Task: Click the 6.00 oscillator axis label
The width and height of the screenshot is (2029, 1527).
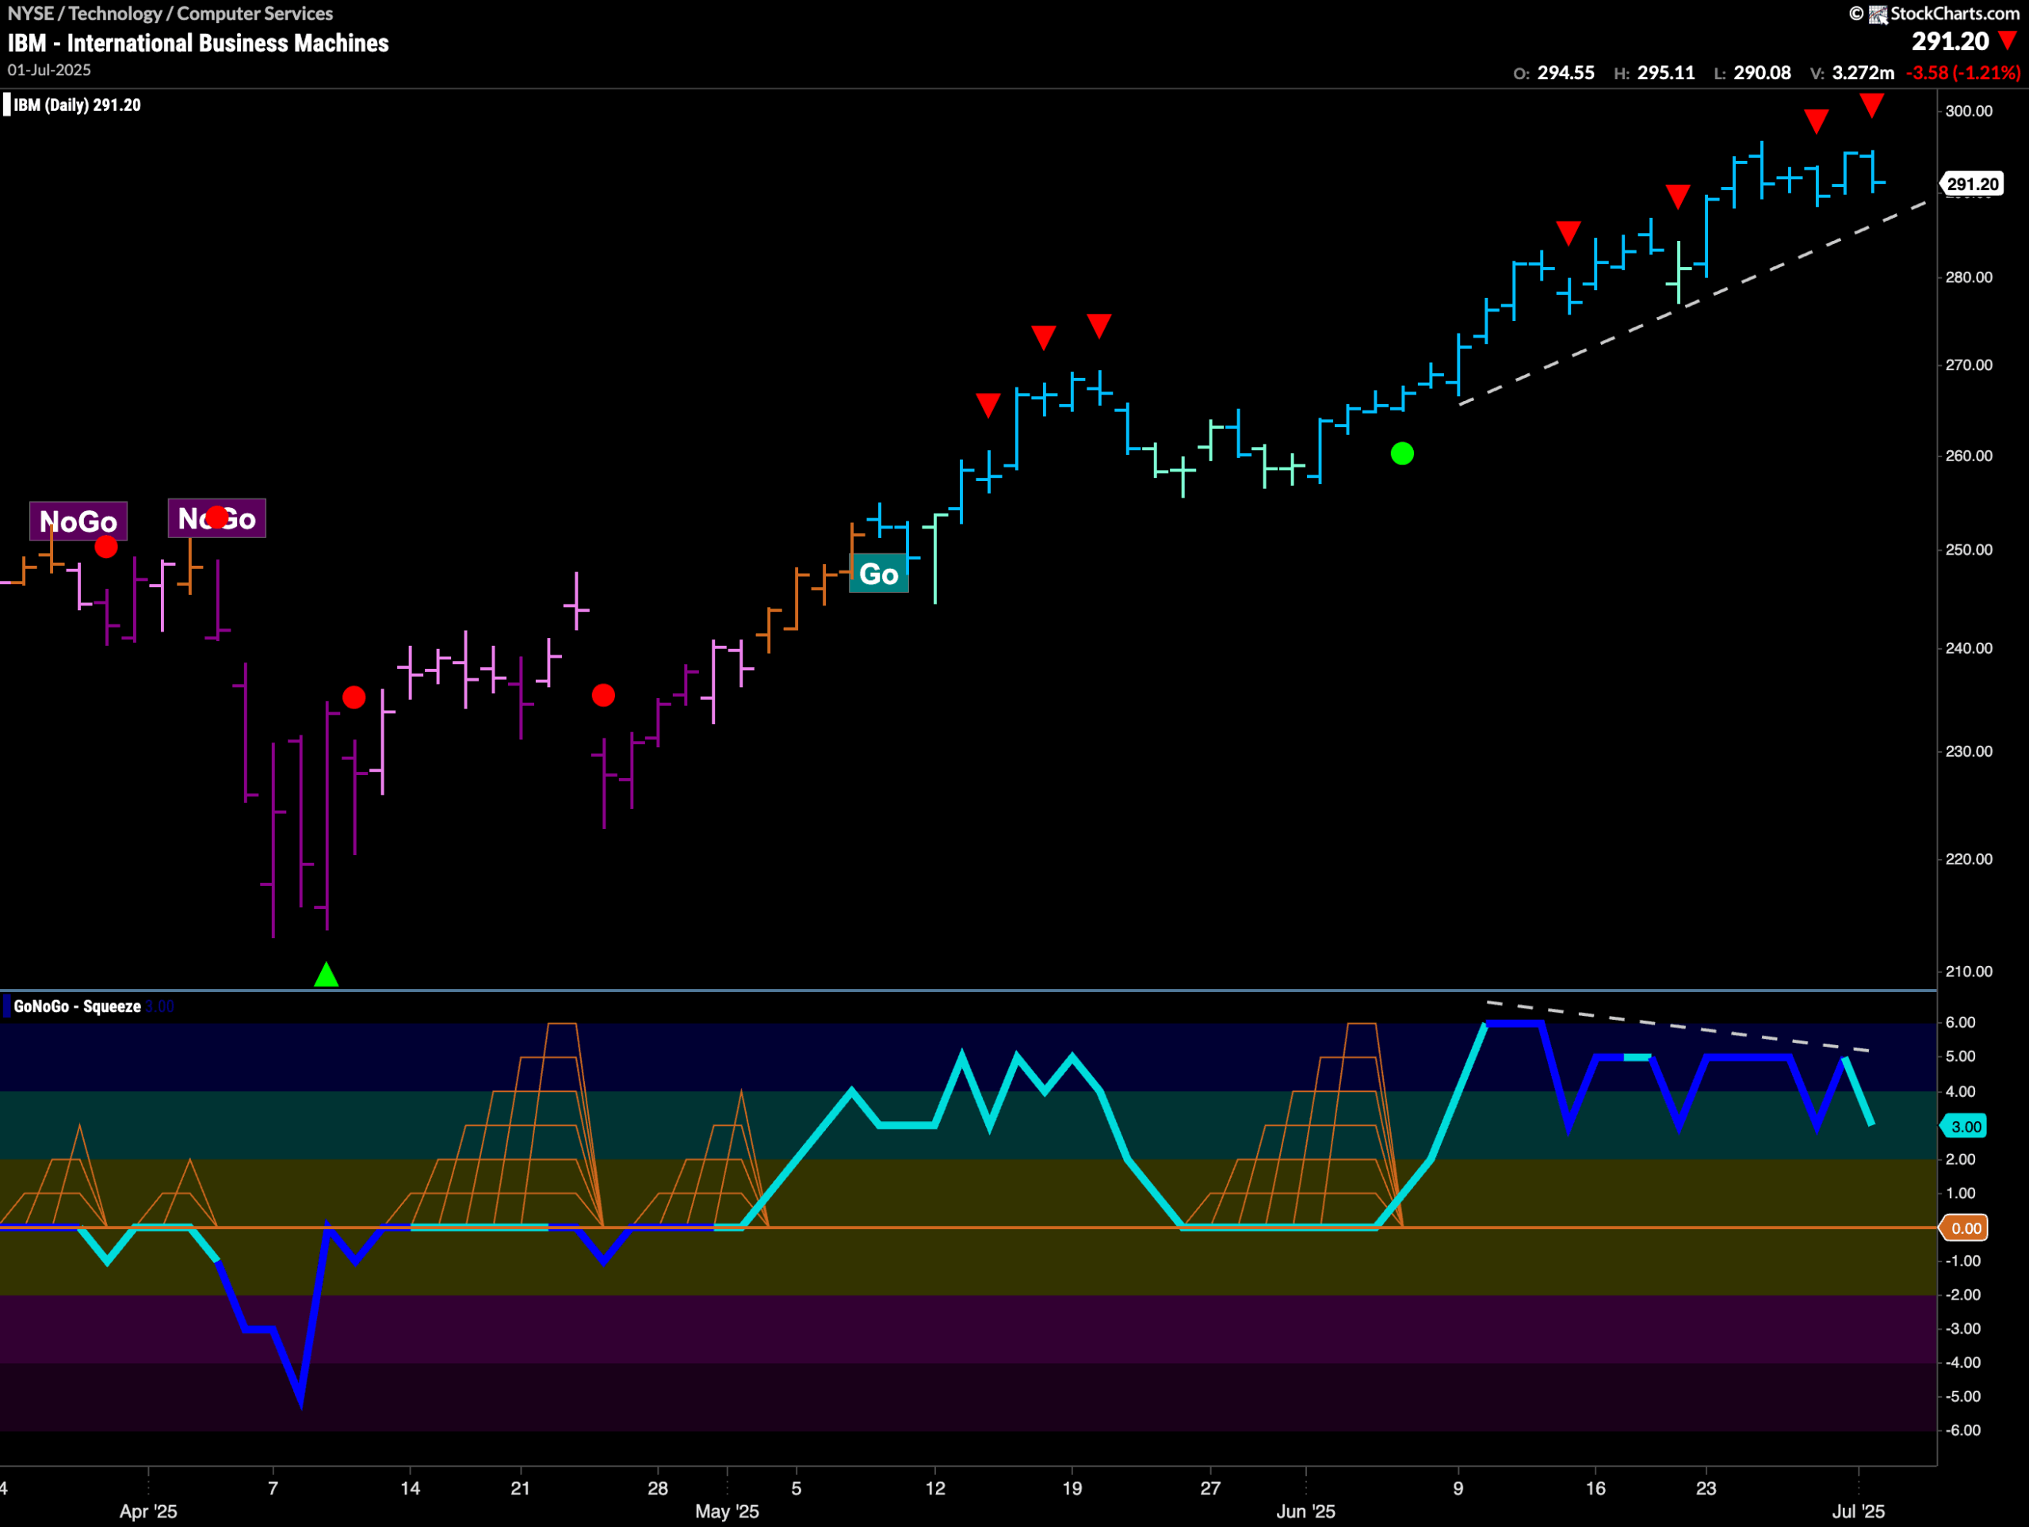Action: pos(1961,1022)
